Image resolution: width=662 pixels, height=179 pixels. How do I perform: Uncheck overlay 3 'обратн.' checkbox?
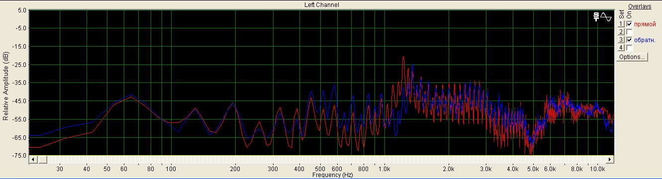pyautogui.click(x=629, y=40)
